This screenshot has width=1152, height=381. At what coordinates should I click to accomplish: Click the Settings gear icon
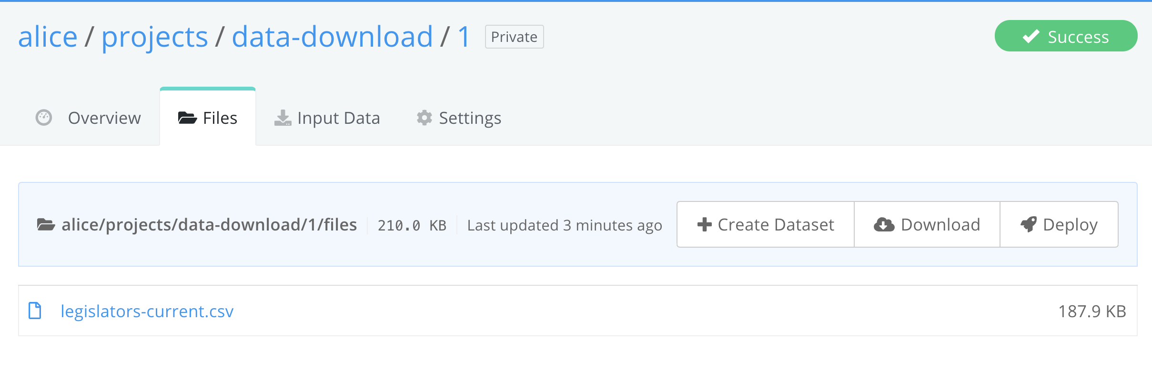point(425,118)
